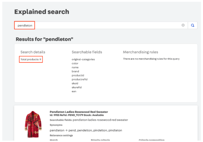Screen dimensions: 203x142
Task: Select the "brand" searchable field
Action: [75, 71]
